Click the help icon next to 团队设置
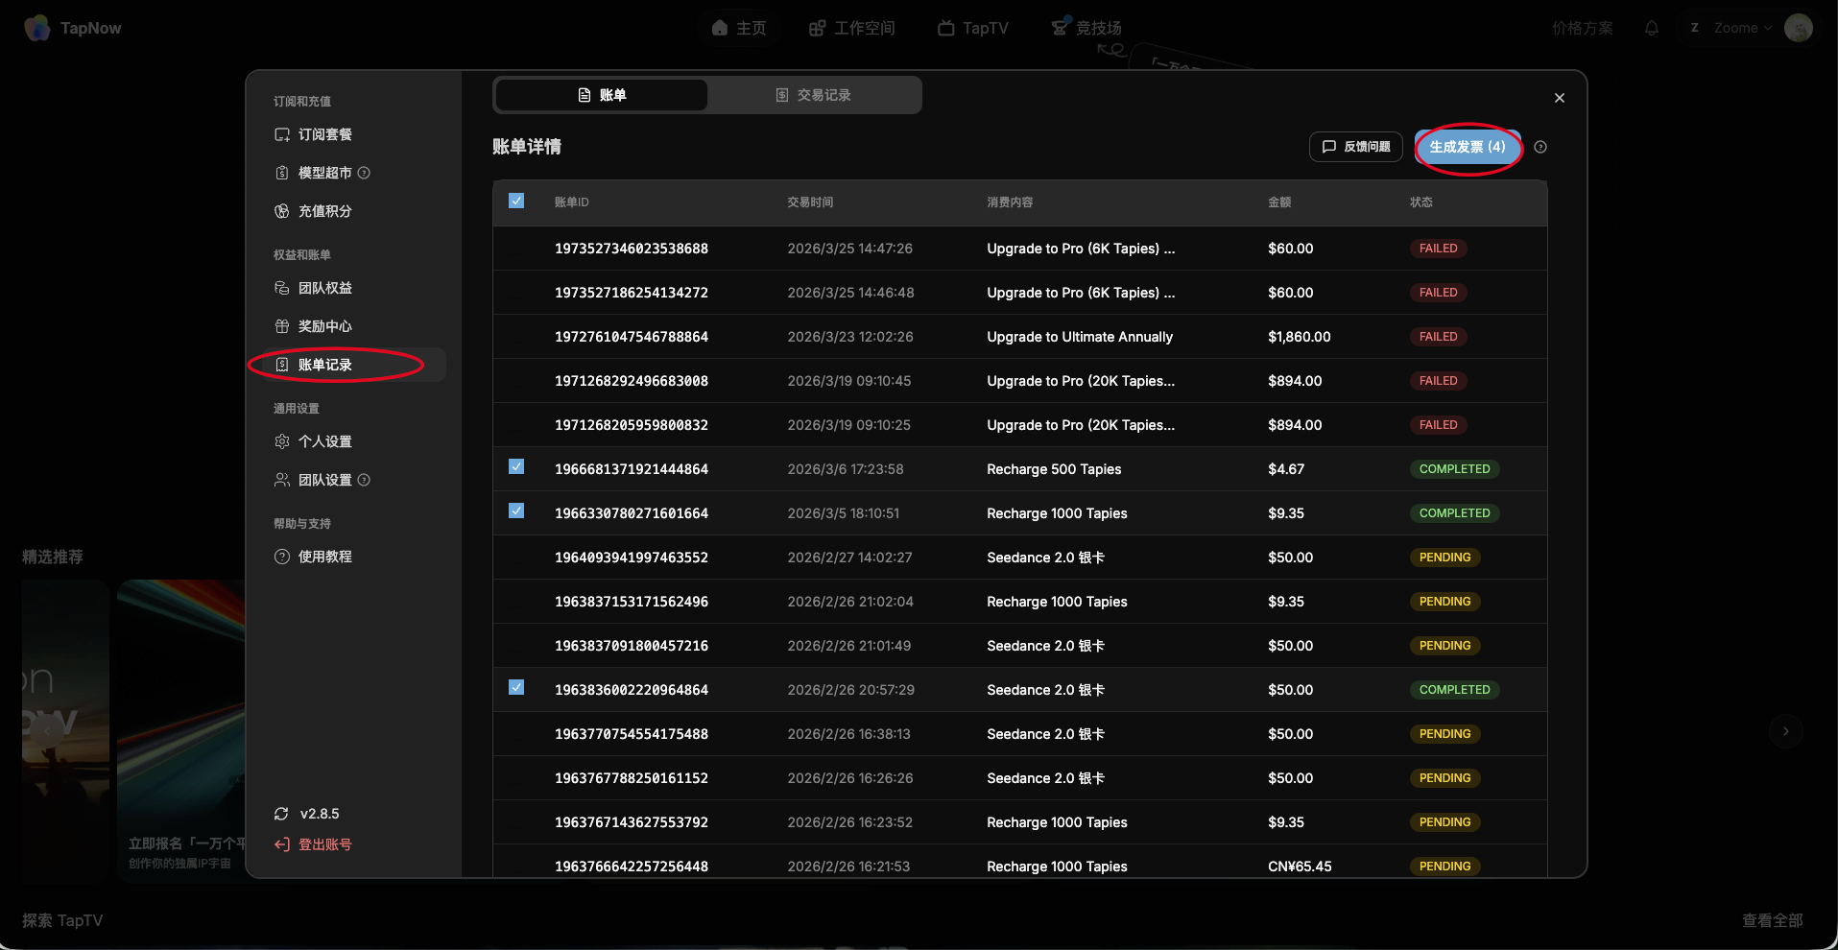The width and height of the screenshot is (1838, 950). [x=364, y=480]
